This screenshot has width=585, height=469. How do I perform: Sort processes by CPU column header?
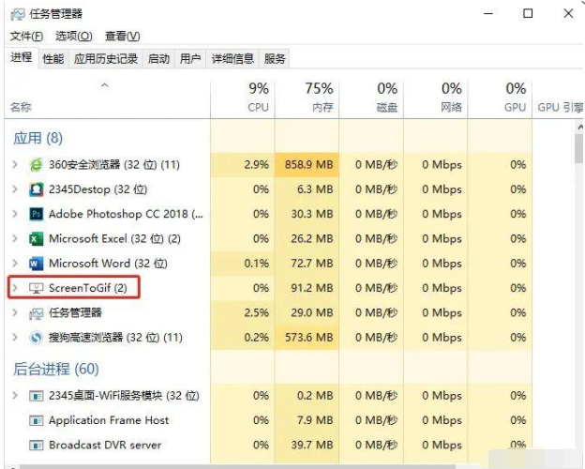point(258,98)
